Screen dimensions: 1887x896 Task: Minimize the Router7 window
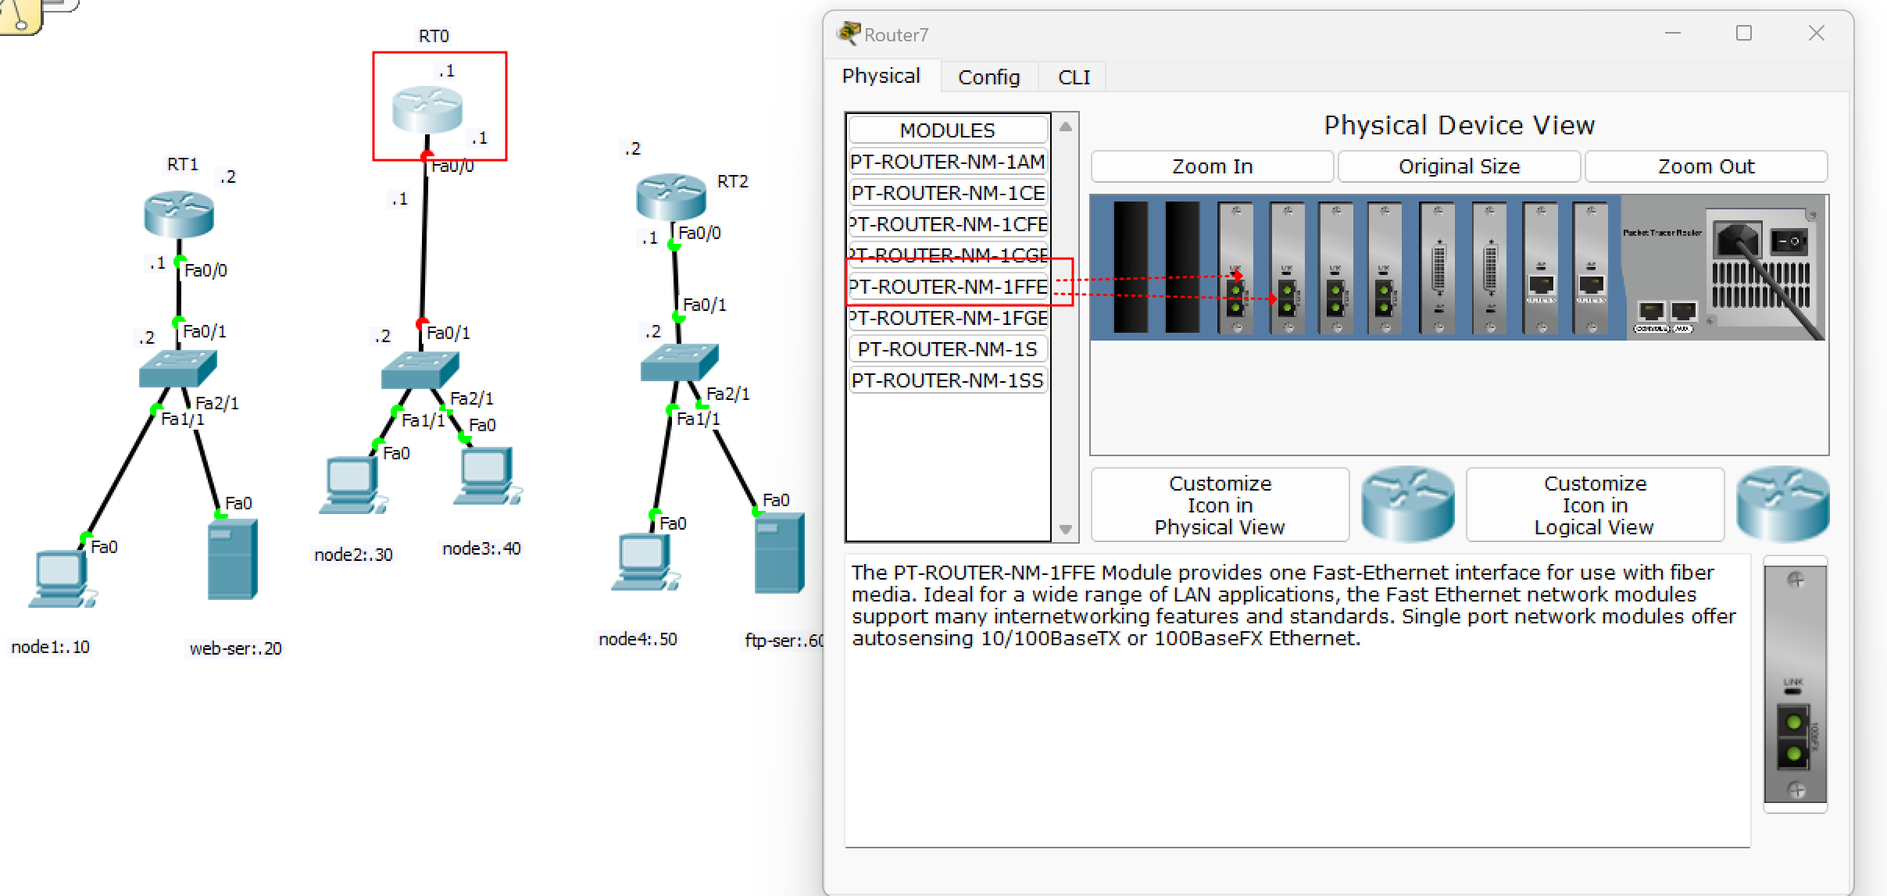(1673, 33)
